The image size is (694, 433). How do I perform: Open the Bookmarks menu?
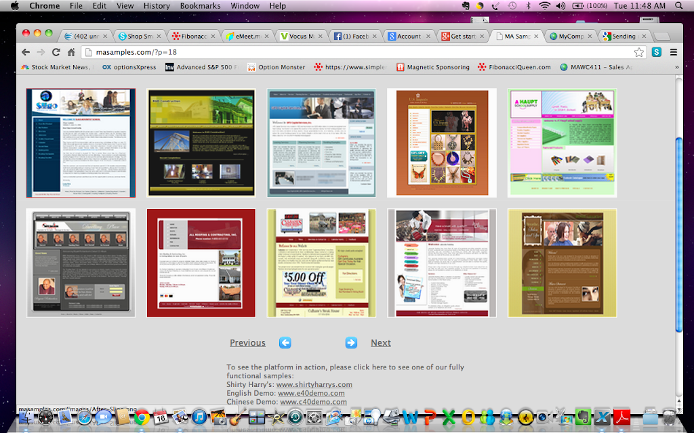tap(200, 5)
